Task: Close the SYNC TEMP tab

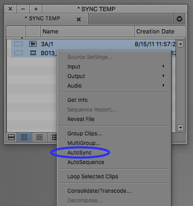Action: [x=78, y=19]
